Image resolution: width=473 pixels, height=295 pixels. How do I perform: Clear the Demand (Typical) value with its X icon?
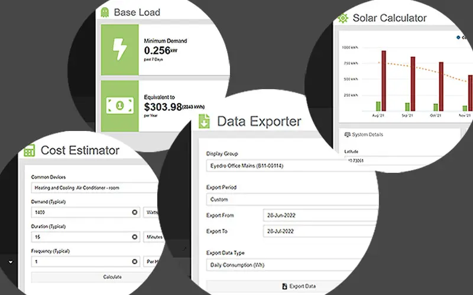tap(134, 212)
